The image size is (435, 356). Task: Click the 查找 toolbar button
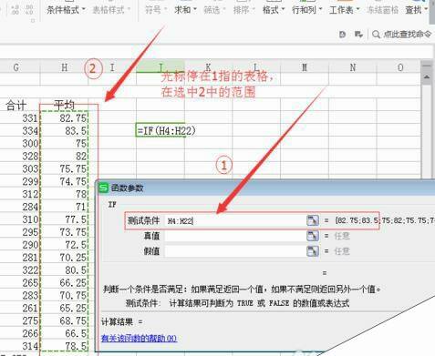[416, 10]
